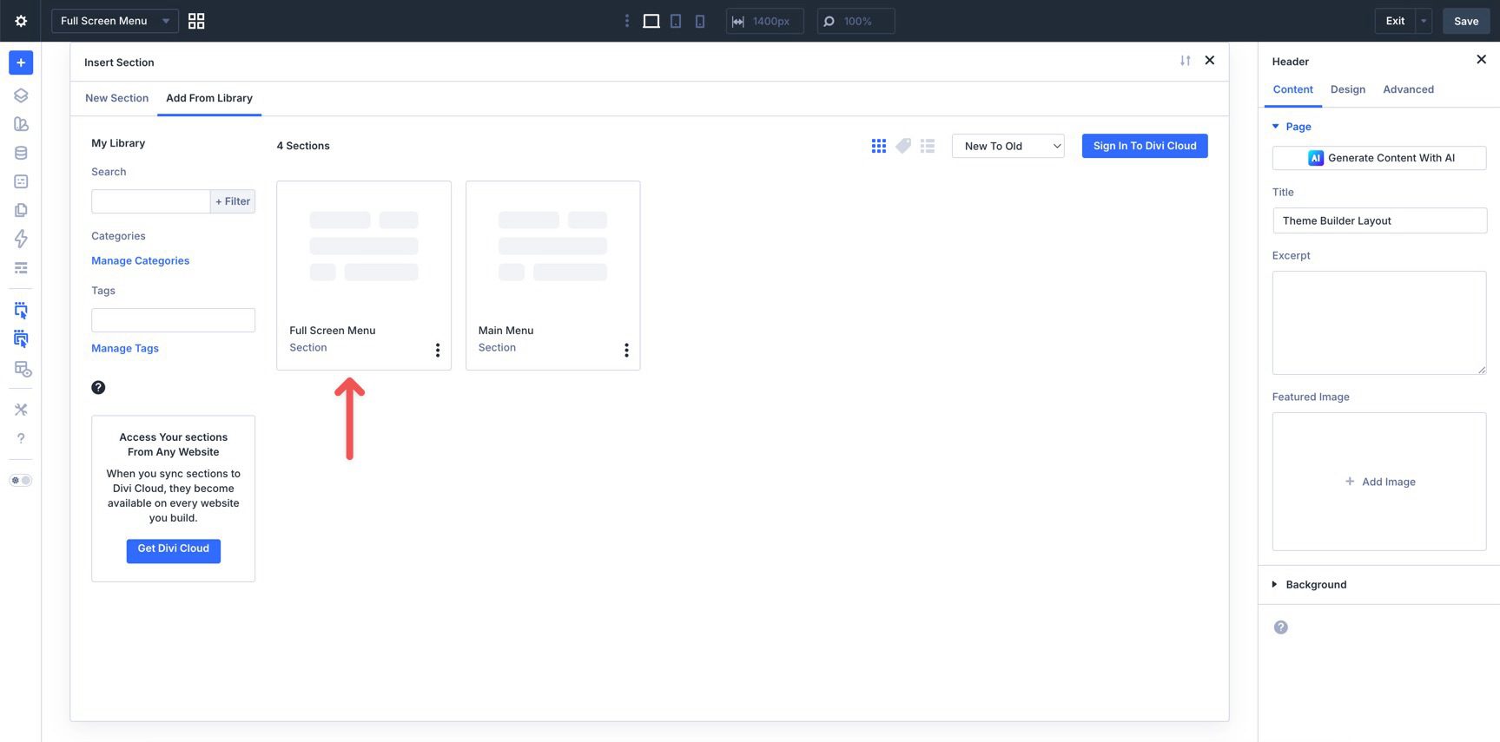This screenshot has height=742, width=1500.
Task: Close the Insert Section dialog
Action: coord(1210,61)
